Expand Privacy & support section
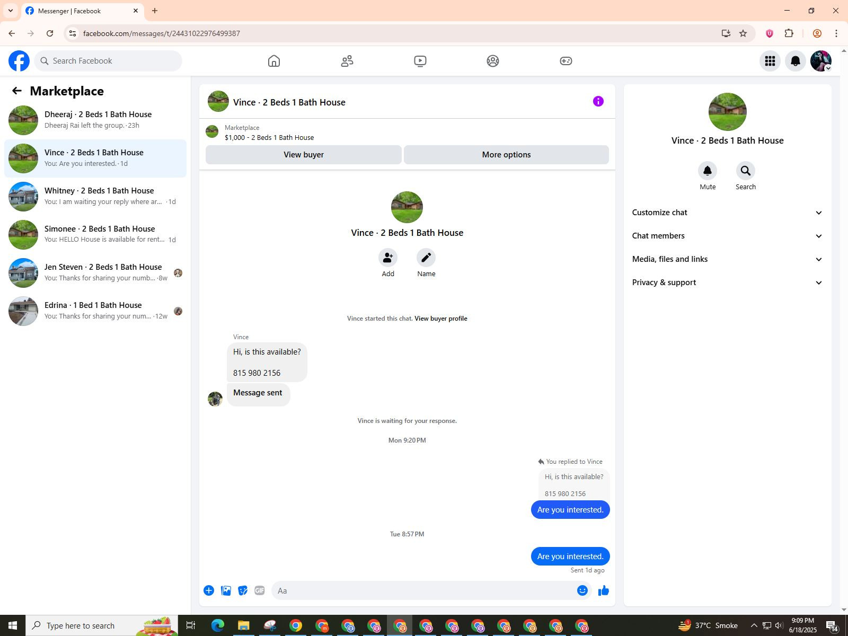 click(x=727, y=282)
